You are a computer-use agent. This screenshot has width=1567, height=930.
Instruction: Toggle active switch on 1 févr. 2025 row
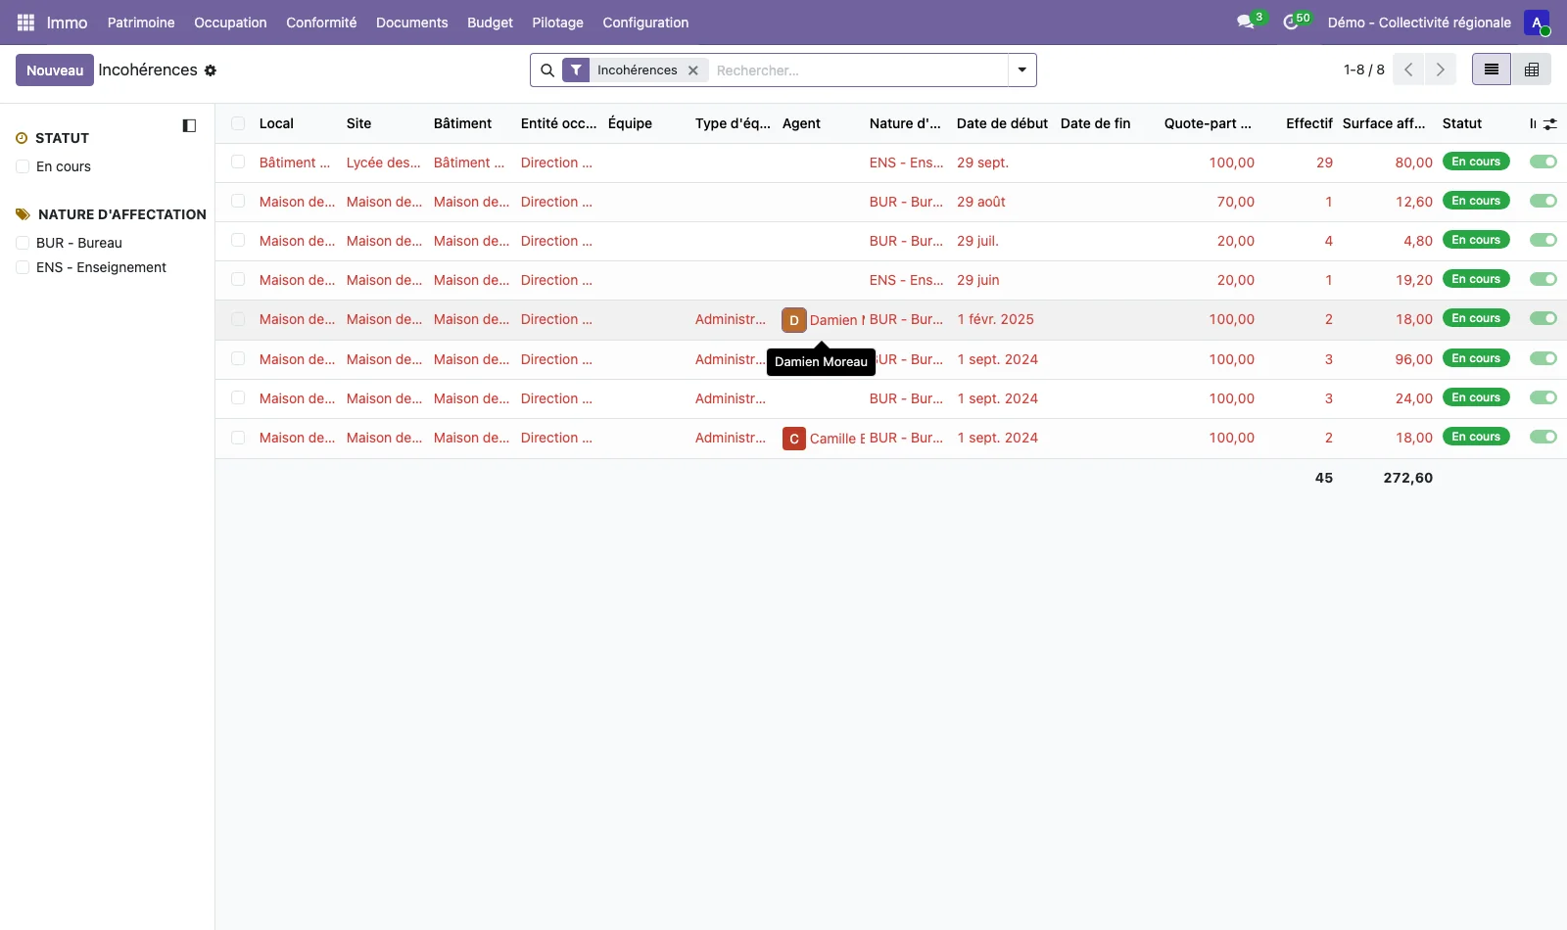click(1543, 318)
